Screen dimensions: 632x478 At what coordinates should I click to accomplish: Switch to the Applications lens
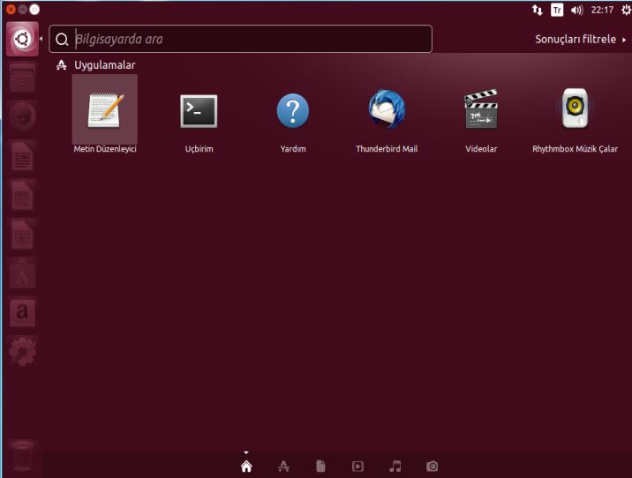tap(283, 467)
